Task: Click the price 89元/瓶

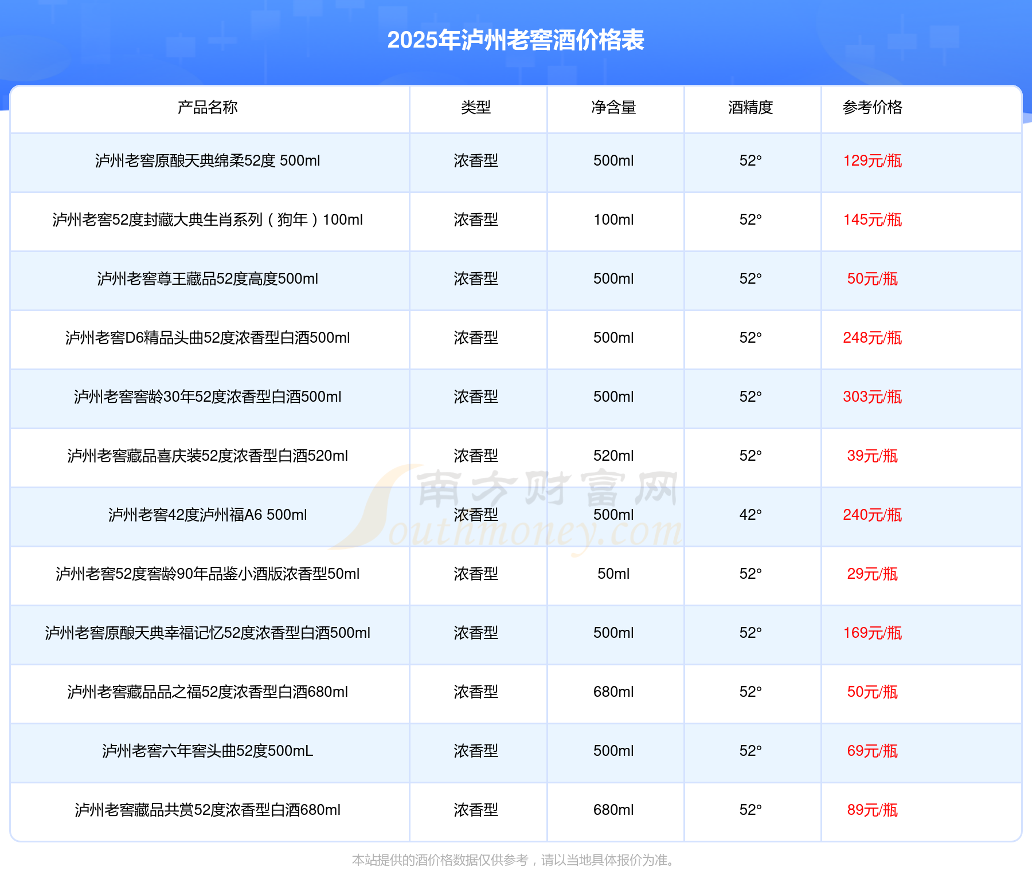Action: coord(873,810)
